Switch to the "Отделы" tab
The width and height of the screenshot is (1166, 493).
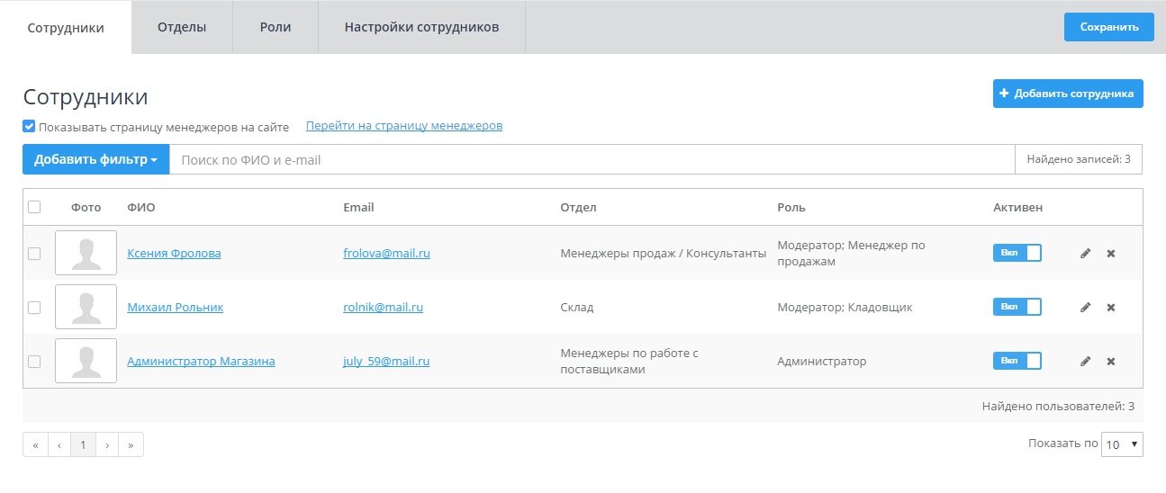(x=182, y=27)
